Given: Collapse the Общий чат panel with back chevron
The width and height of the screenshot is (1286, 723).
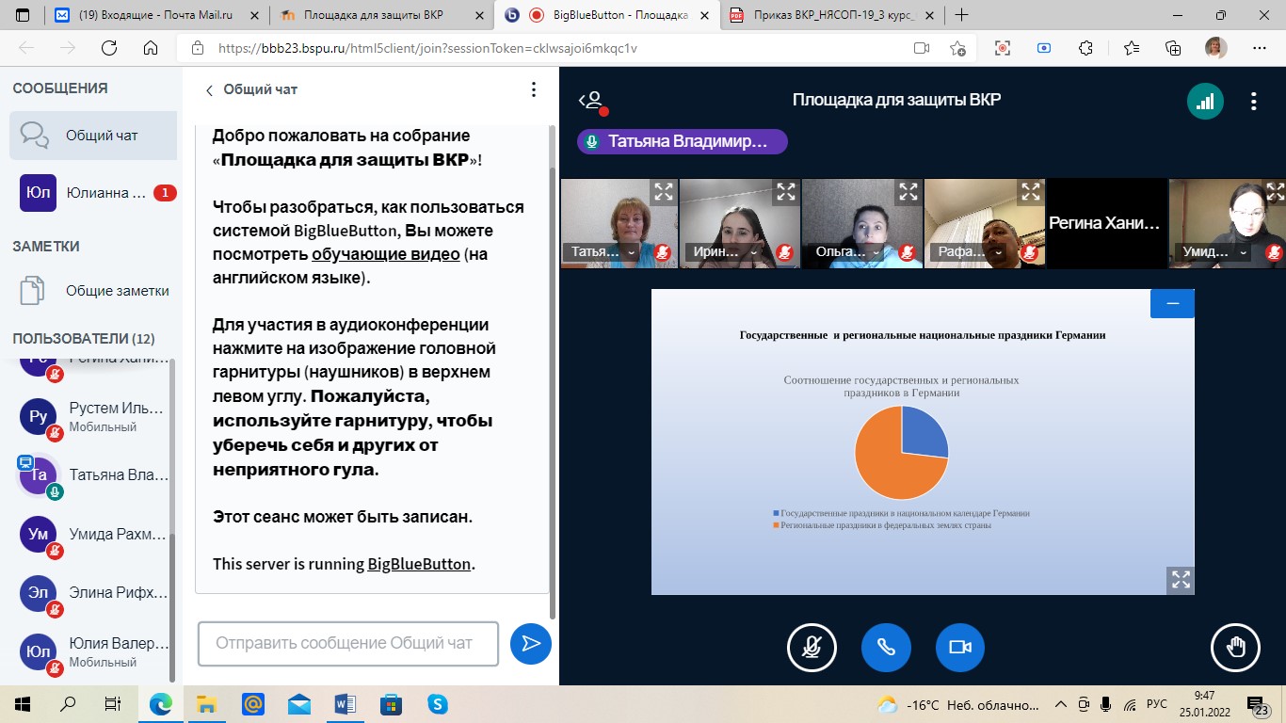Looking at the screenshot, I should (209, 90).
